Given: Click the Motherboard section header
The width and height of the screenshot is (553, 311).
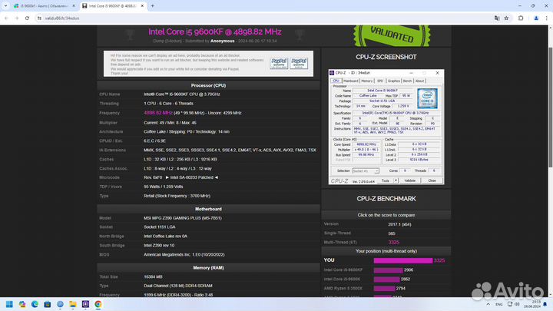Looking at the screenshot, I should tap(208, 209).
